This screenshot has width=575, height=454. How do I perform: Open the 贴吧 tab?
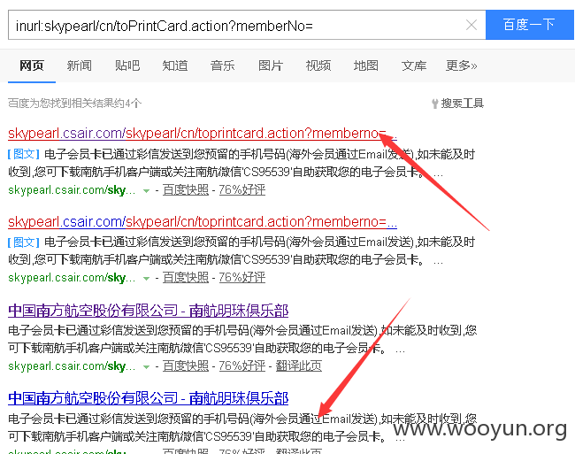(127, 65)
